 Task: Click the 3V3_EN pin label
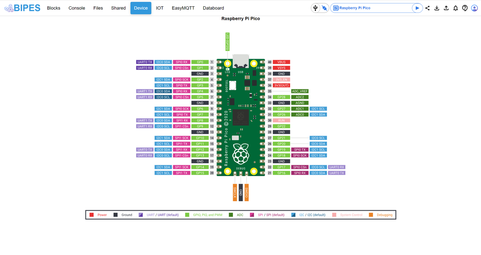point(281,80)
